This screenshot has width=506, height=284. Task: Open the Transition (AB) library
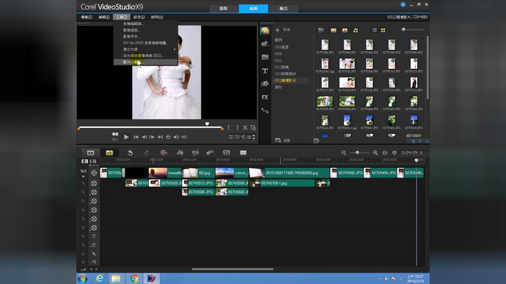pyautogui.click(x=265, y=57)
